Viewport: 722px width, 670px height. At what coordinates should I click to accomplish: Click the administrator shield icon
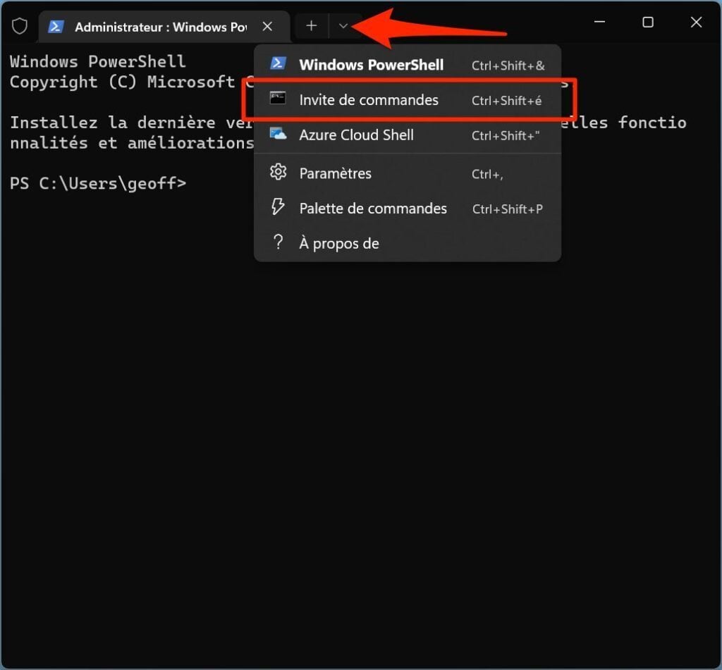tap(20, 26)
